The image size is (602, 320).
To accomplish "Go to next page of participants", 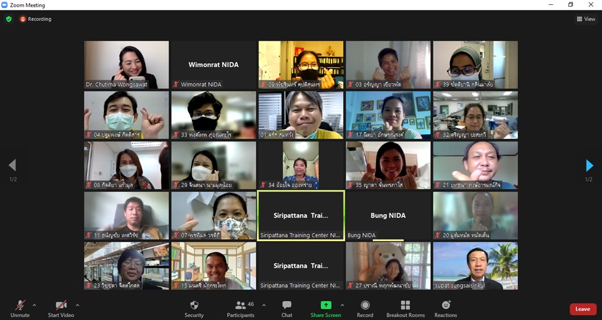I will tap(588, 166).
